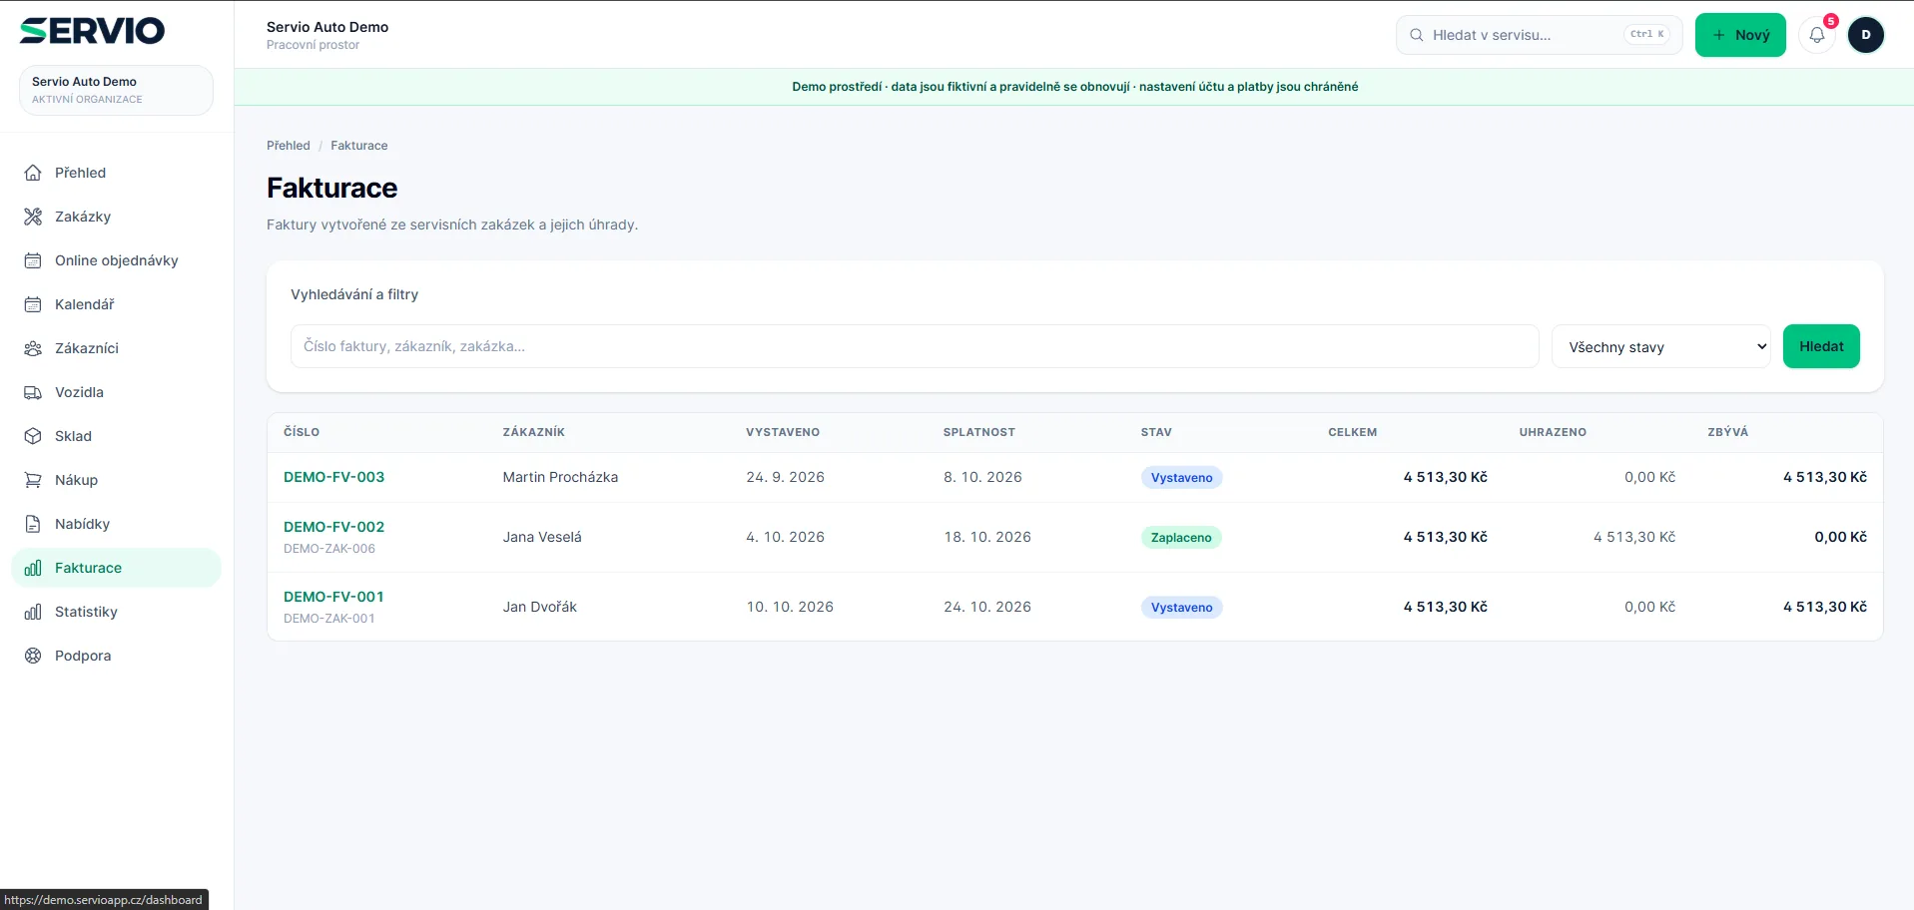Viewport: 1914px width, 910px height.
Task: Click the green Hledat button
Action: (x=1821, y=346)
